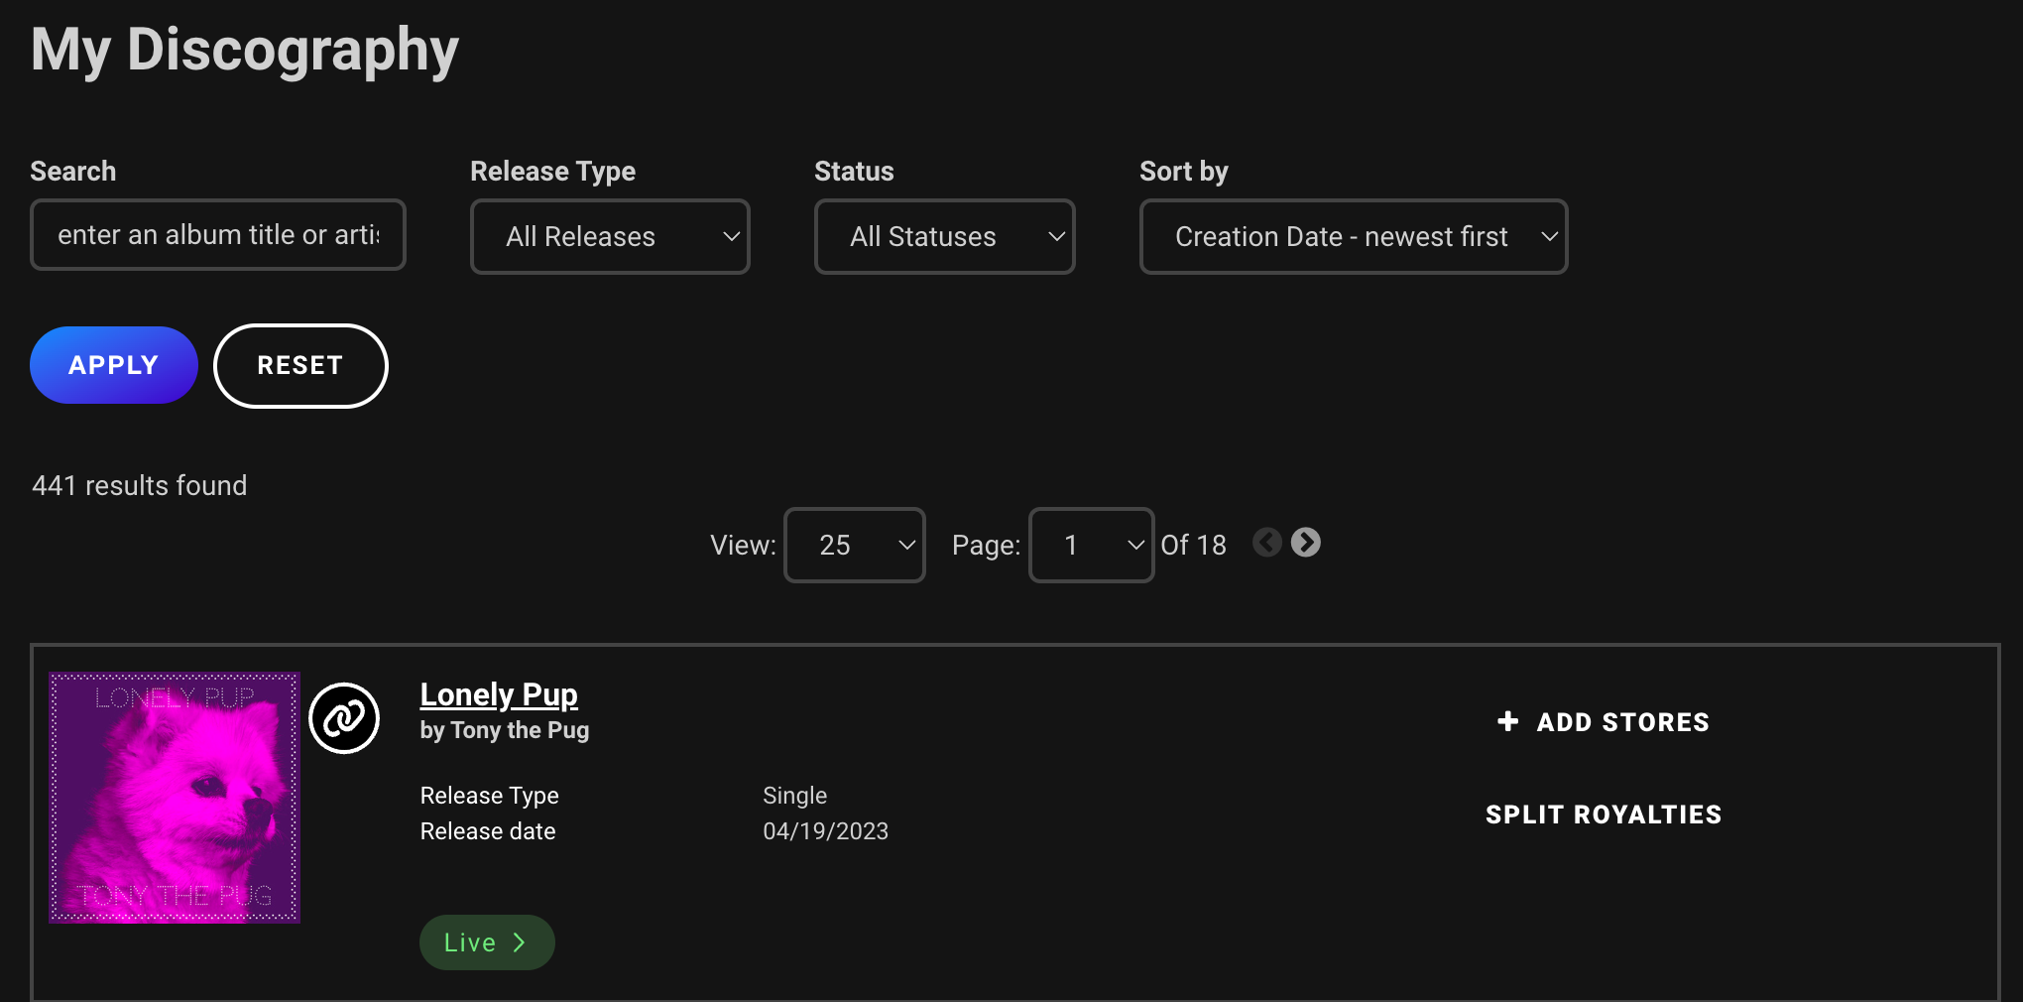
Task: Click the chain link icon beside Lonely Pup
Action: pyautogui.click(x=345, y=716)
